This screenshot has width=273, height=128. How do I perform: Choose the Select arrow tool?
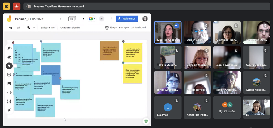pos(9,66)
